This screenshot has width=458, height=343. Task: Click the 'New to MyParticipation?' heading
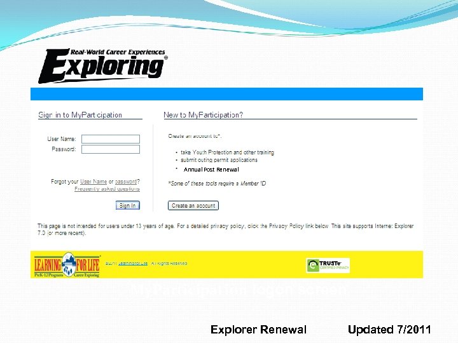click(203, 115)
